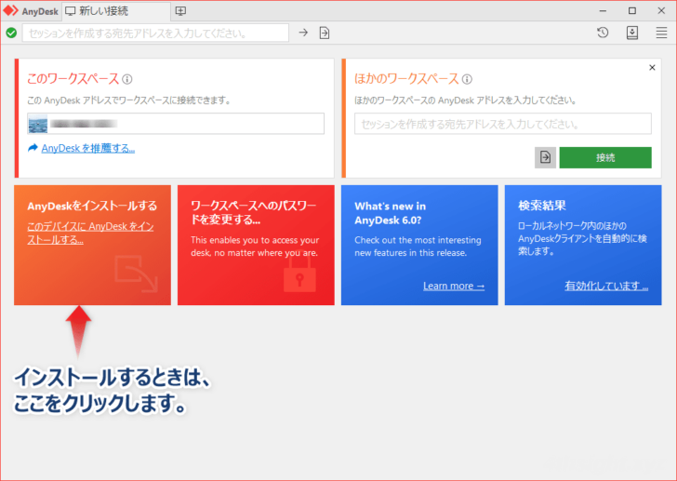Click the connect arrow next to address bar
This screenshot has height=481, width=677.
point(303,33)
